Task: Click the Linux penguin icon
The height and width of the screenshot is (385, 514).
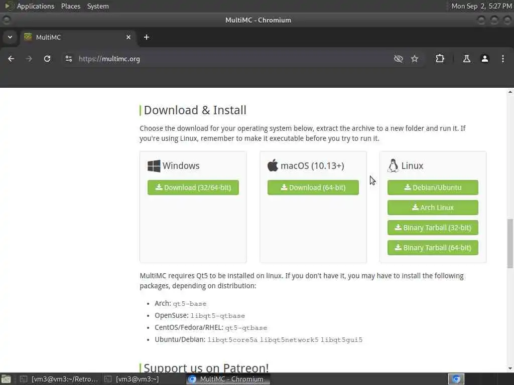Action: 393,165
